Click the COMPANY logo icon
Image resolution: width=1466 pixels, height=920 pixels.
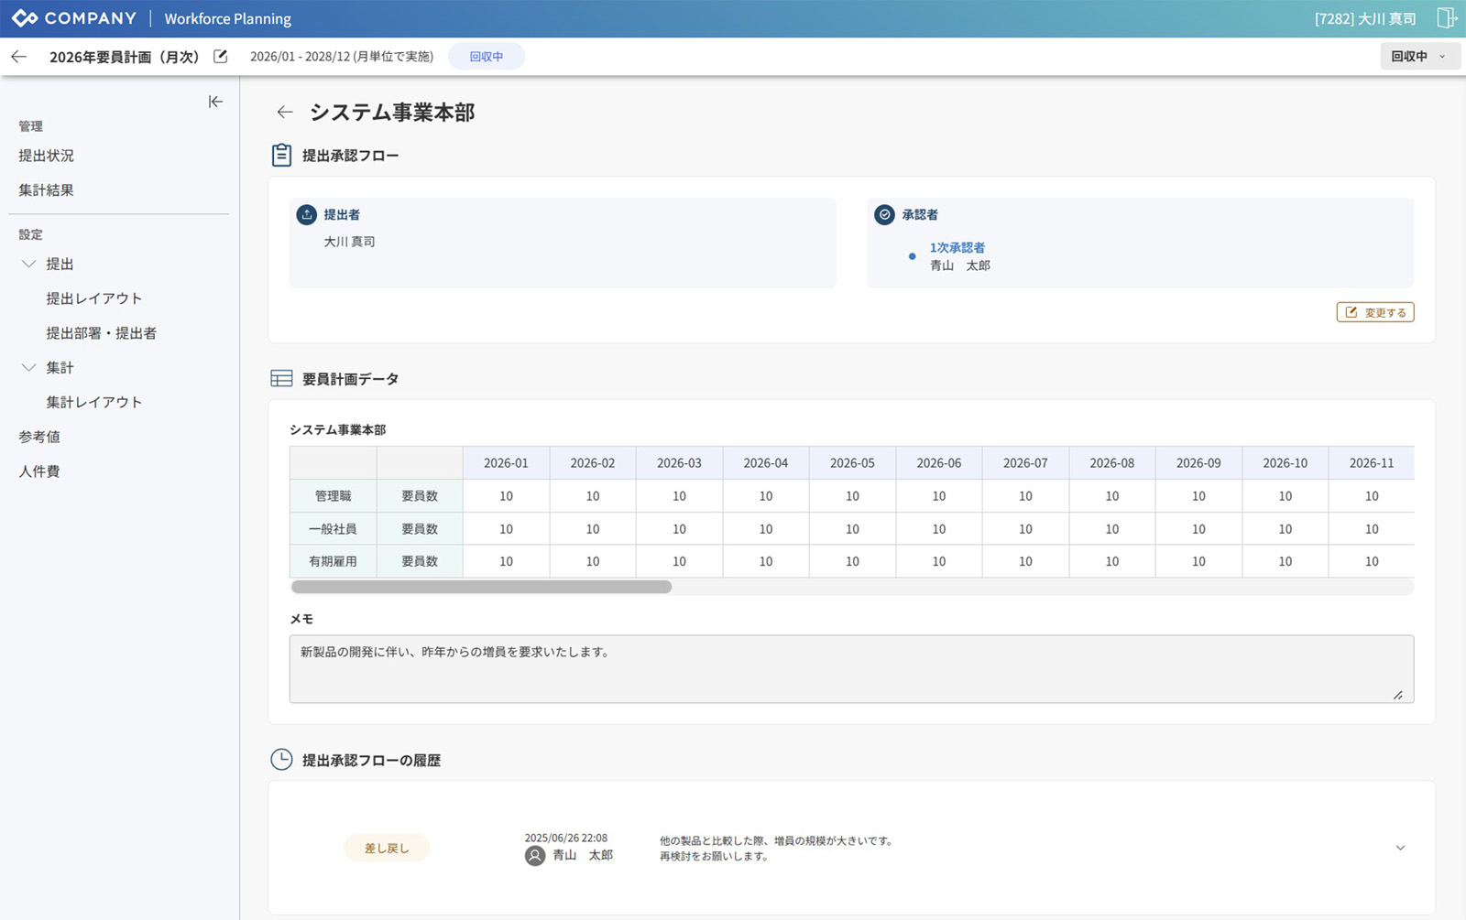tap(25, 18)
